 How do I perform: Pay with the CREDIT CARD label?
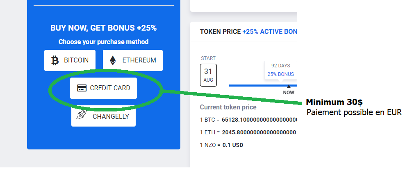click(110, 88)
